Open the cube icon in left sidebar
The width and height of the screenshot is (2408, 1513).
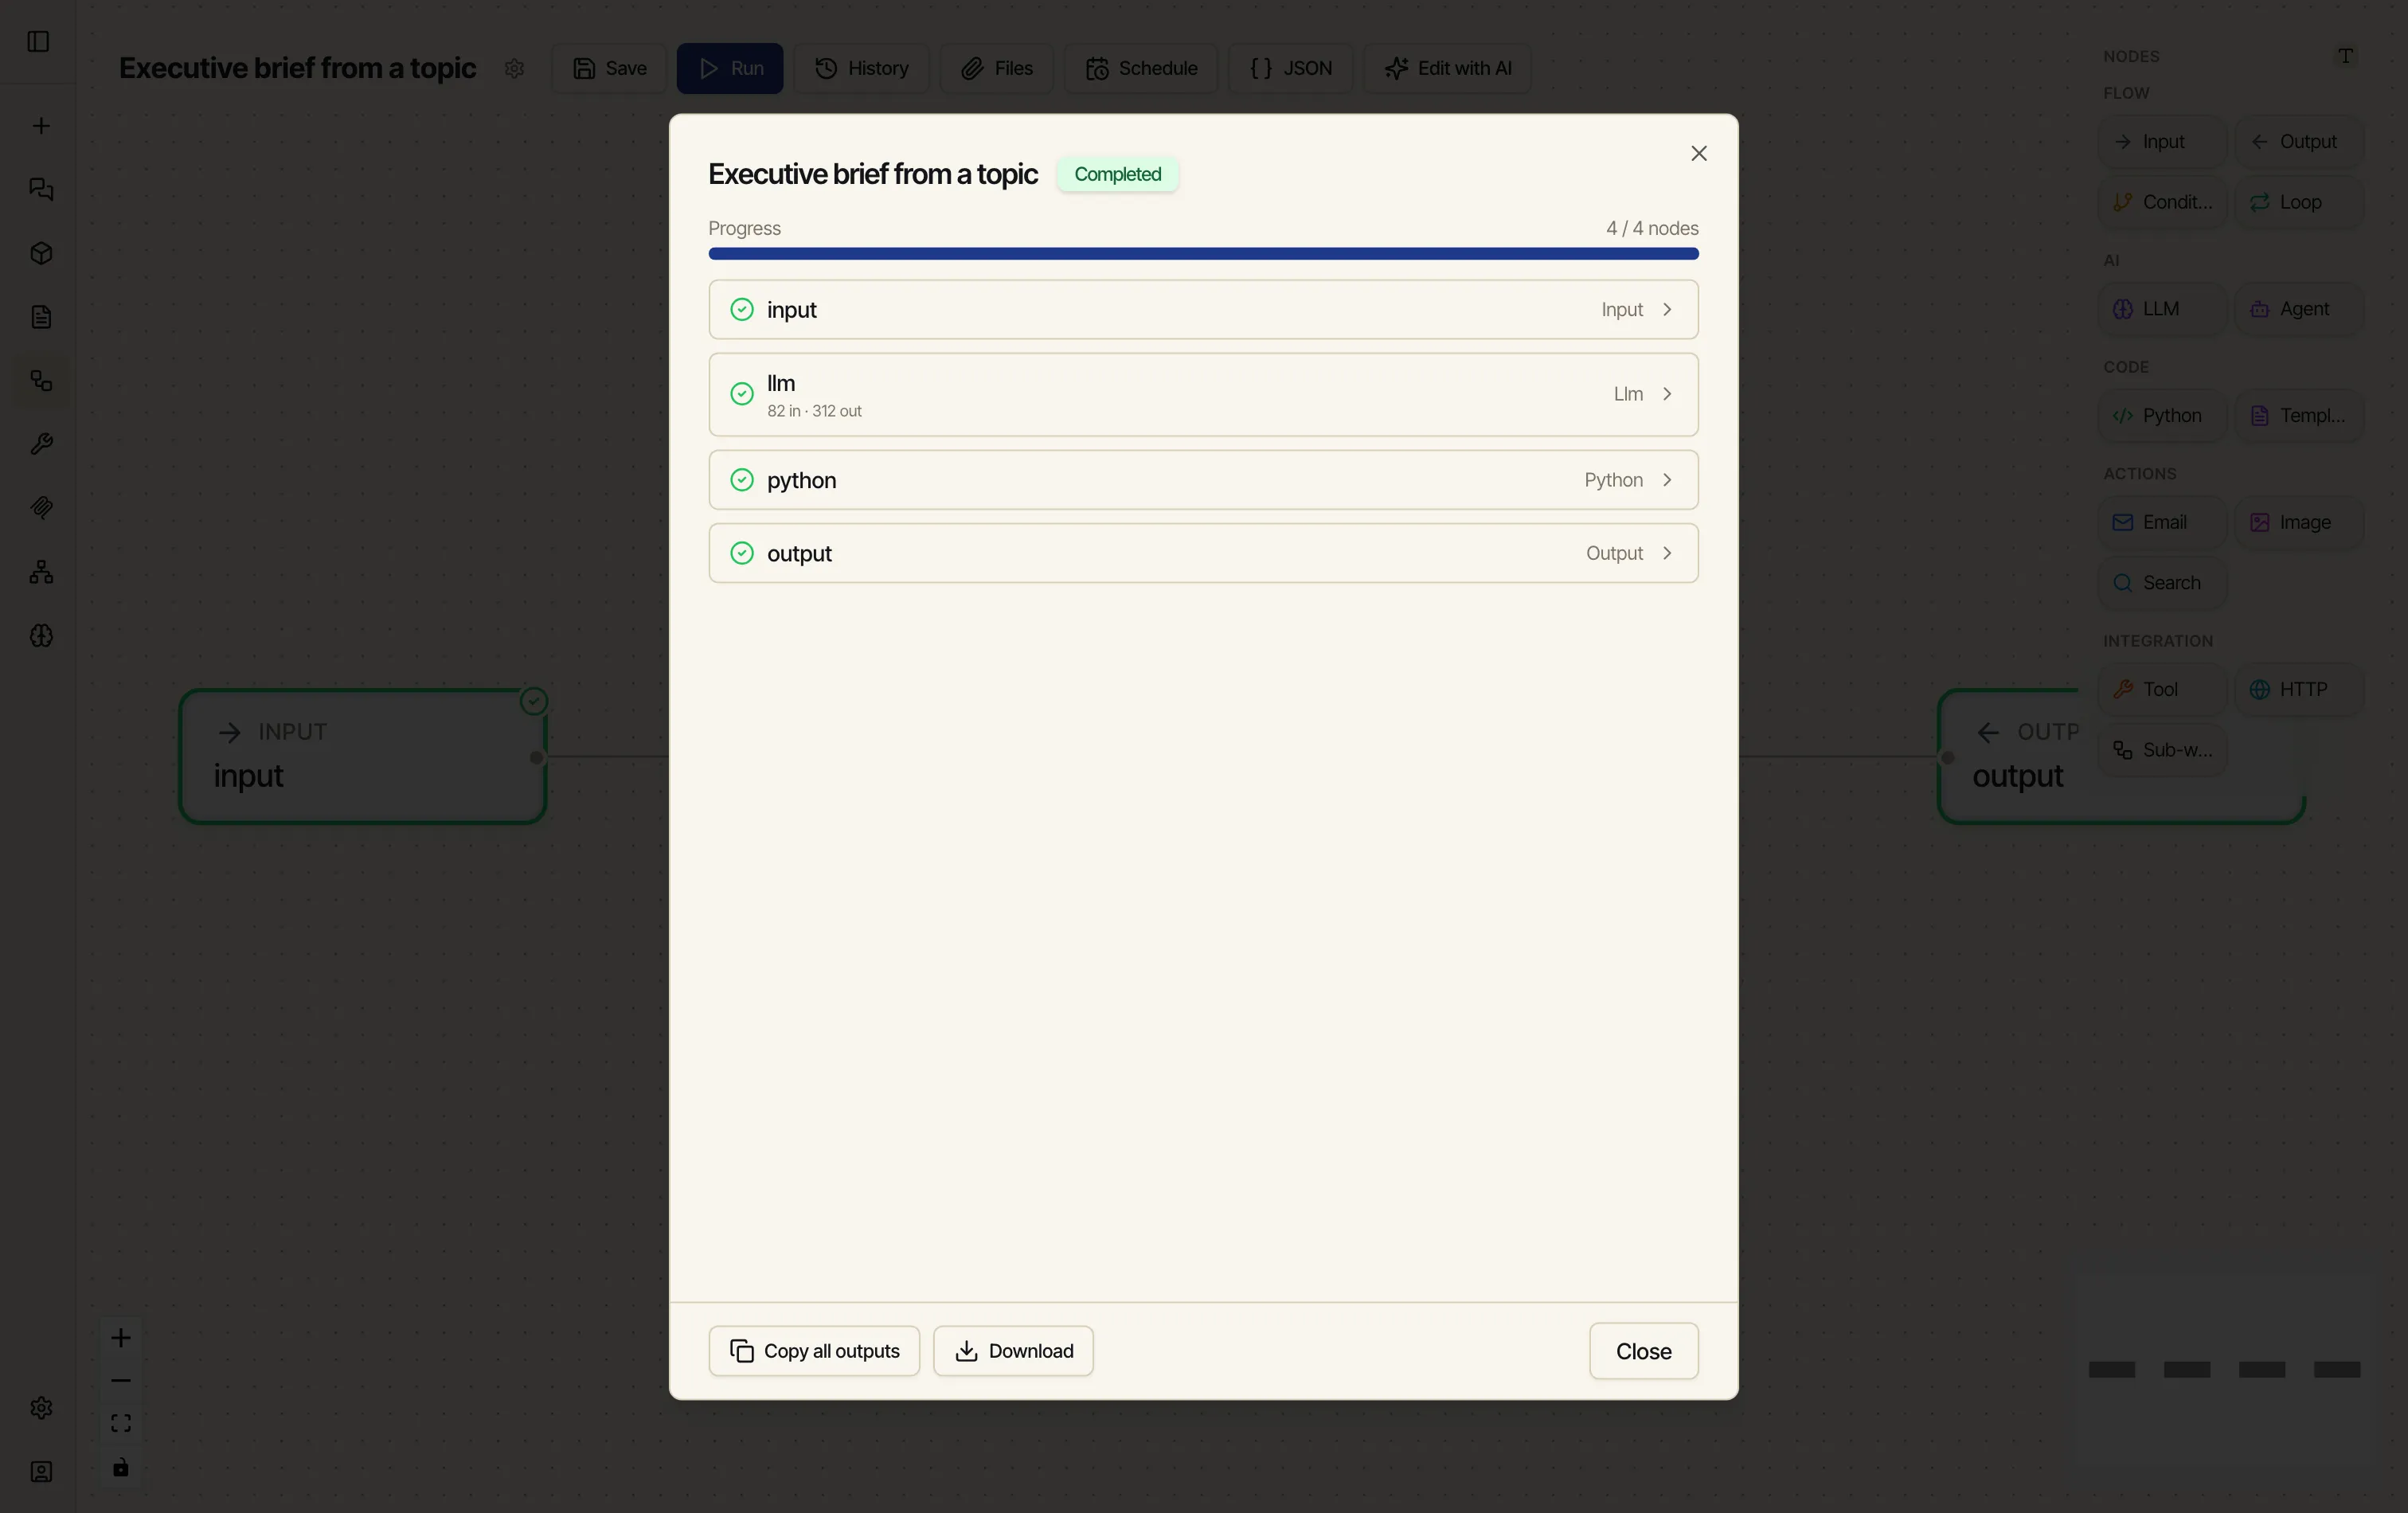(x=41, y=253)
